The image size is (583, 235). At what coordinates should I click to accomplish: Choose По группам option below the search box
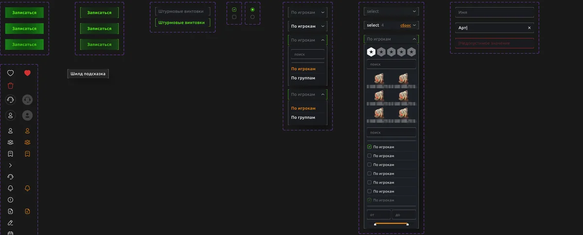pos(303,78)
